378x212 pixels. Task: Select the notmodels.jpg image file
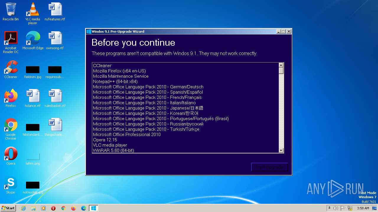(x=32, y=187)
